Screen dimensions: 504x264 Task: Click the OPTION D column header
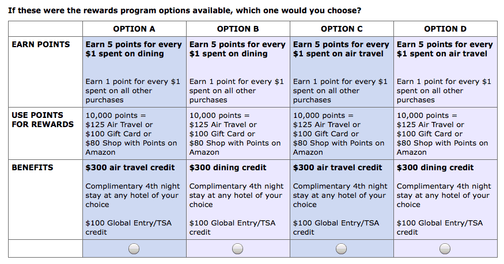445,29
